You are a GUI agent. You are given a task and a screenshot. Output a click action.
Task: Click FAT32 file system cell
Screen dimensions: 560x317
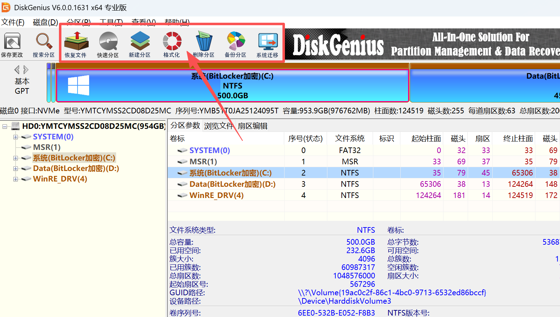[x=350, y=150]
